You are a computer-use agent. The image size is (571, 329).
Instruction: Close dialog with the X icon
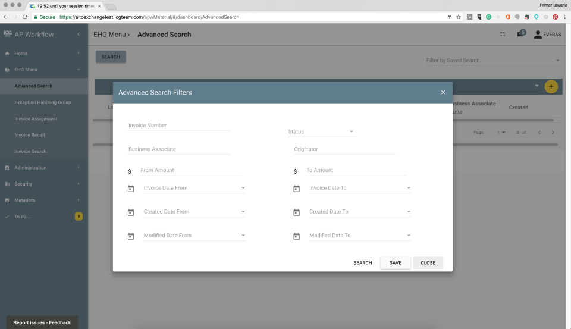(x=443, y=93)
